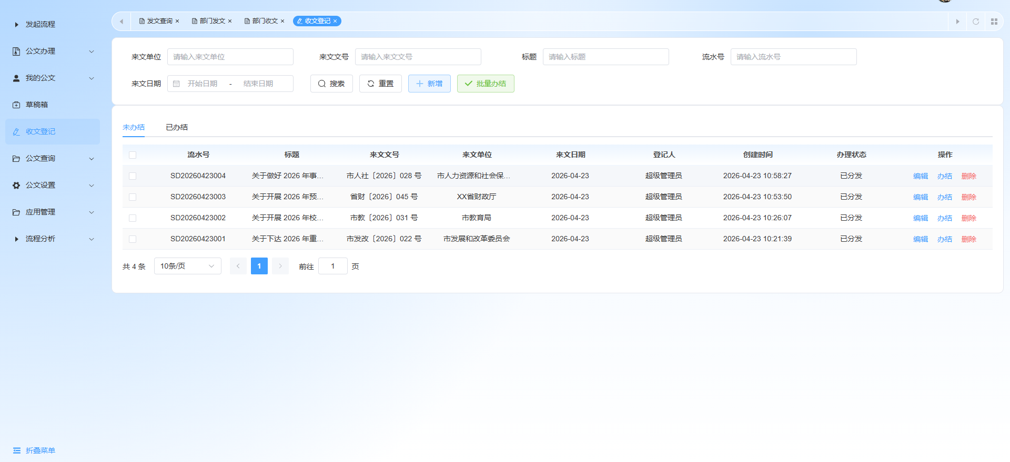This screenshot has height=462, width=1010.
Task: Click the refresh page icon in tab bar
Action: (976, 22)
